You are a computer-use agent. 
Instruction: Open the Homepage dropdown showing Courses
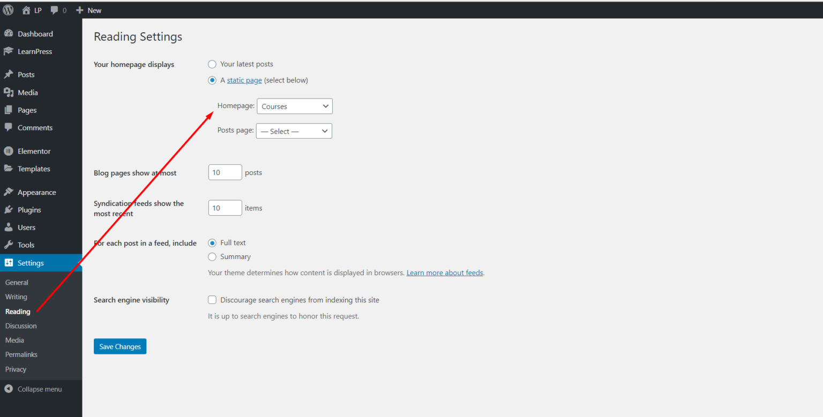(295, 107)
